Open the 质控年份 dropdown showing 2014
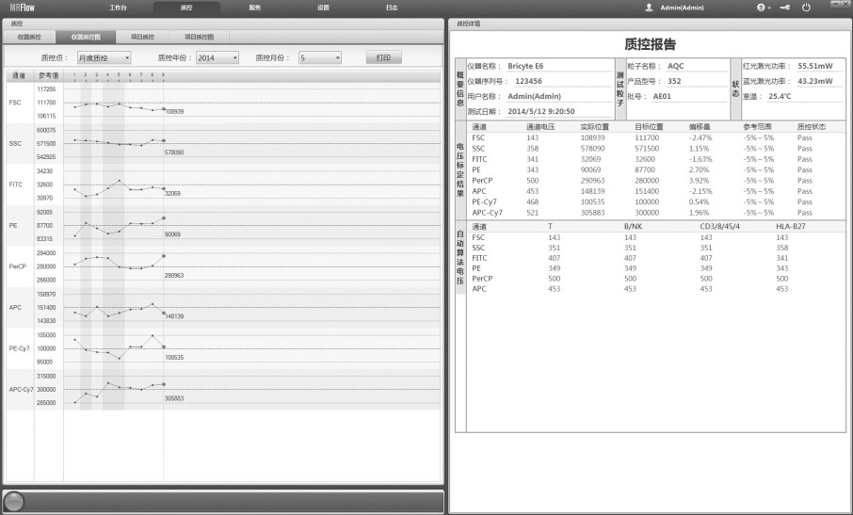The image size is (853, 515). [x=217, y=57]
